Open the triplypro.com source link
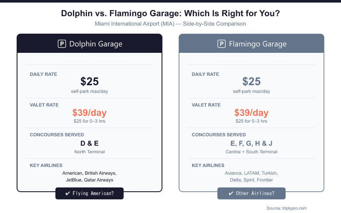This screenshot has width=341, height=213. (292, 208)
